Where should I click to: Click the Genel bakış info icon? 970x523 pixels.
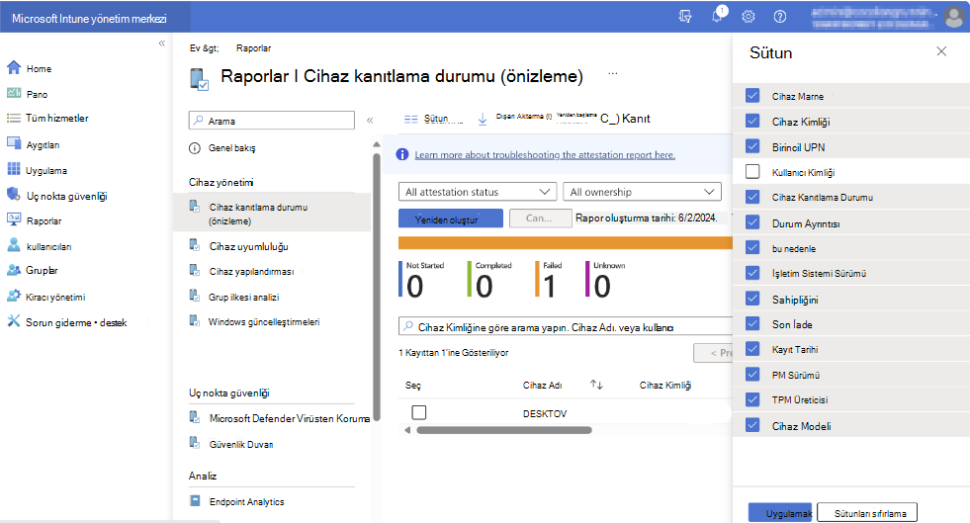[195, 148]
